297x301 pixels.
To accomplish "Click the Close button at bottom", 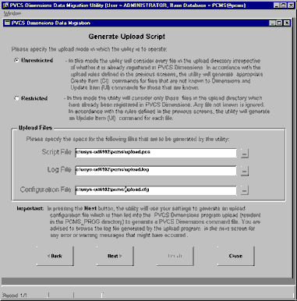I will click(235, 256).
